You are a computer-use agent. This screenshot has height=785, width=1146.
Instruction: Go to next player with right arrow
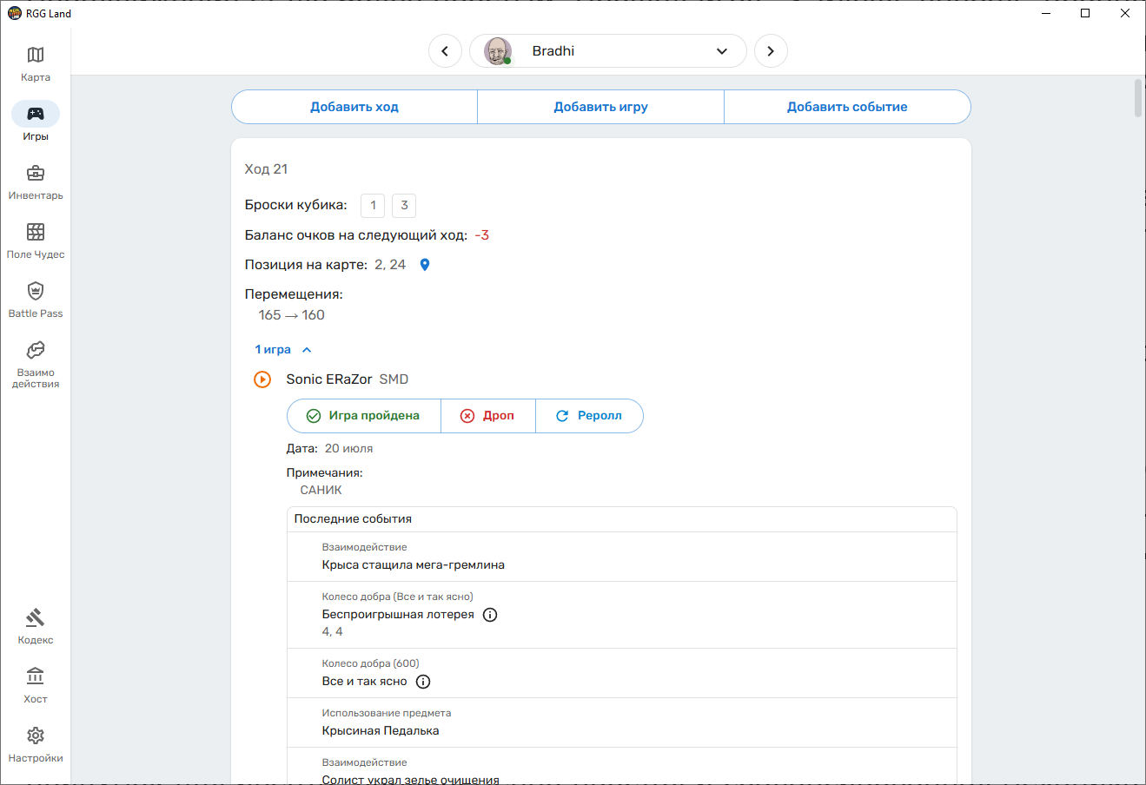click(771, 51)
